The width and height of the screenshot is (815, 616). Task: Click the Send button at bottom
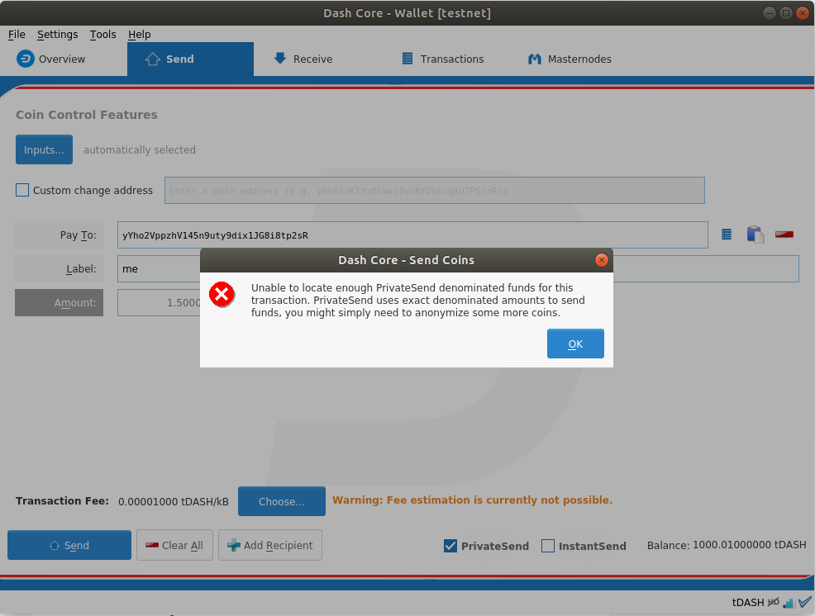click(x=69, y=545)
